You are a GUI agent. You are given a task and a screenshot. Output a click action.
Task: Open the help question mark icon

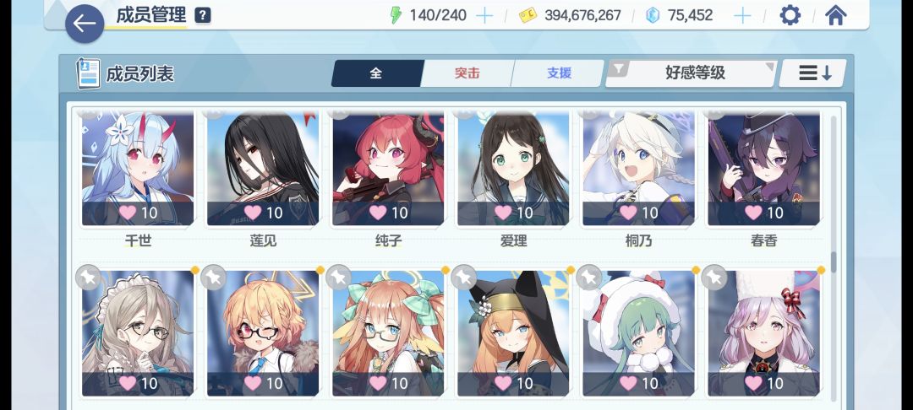coord(202,16)
